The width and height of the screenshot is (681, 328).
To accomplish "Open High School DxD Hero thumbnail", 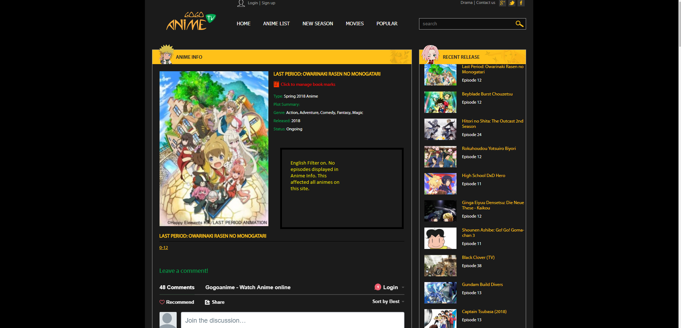I will pyautogui.click(x=440, y=184).
